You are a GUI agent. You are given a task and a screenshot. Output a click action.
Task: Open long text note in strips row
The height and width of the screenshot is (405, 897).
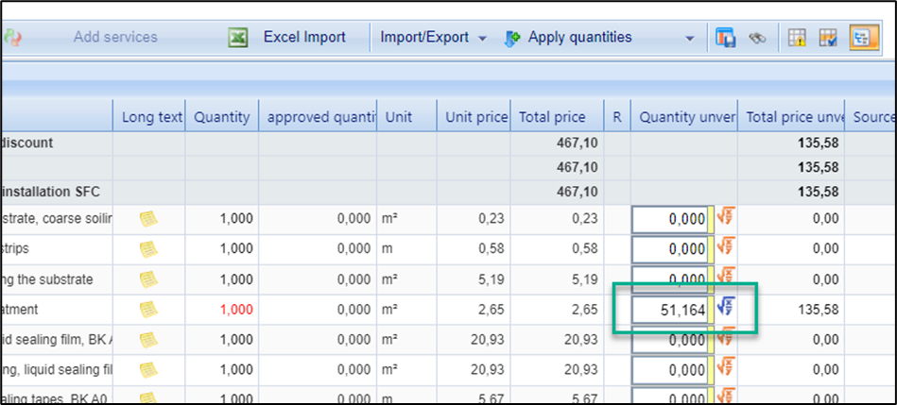click(x=148, y=249)
